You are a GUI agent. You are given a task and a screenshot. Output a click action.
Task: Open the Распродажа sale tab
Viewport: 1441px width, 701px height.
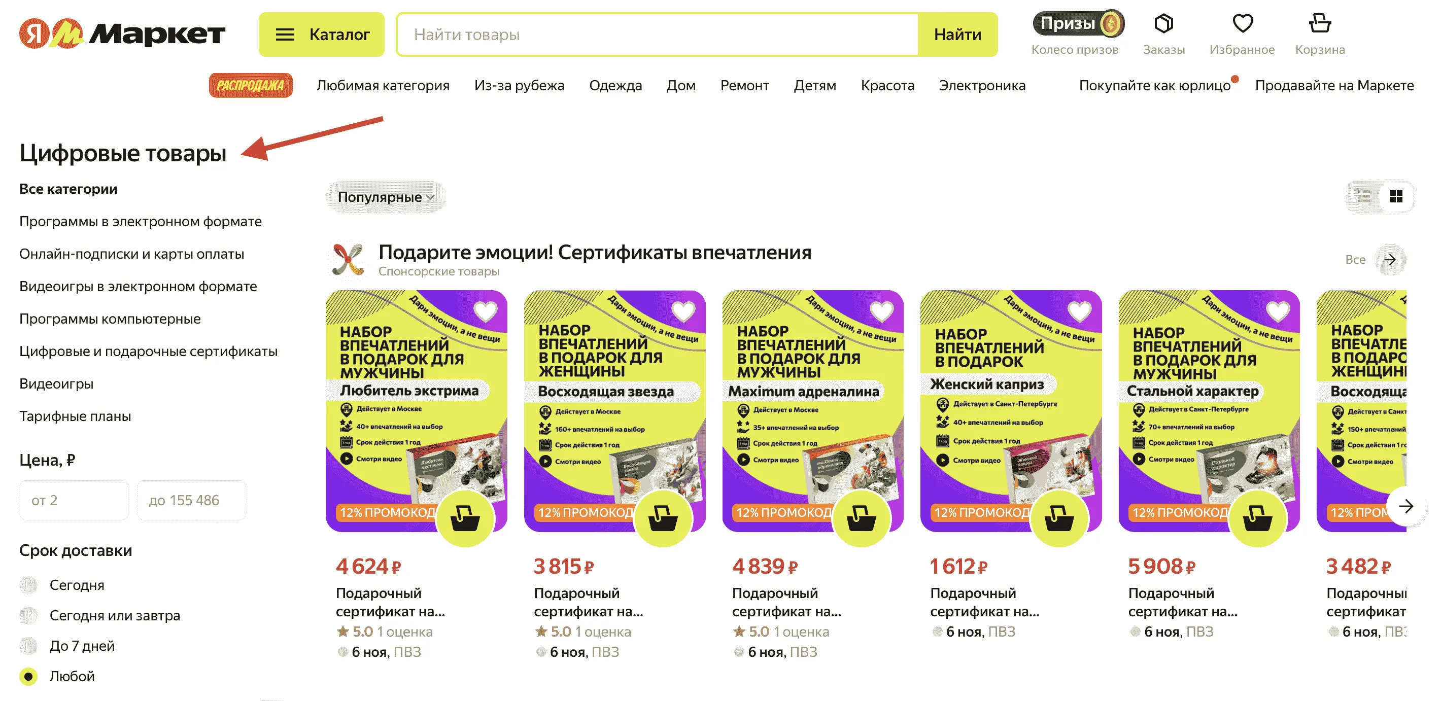point(251,86)
